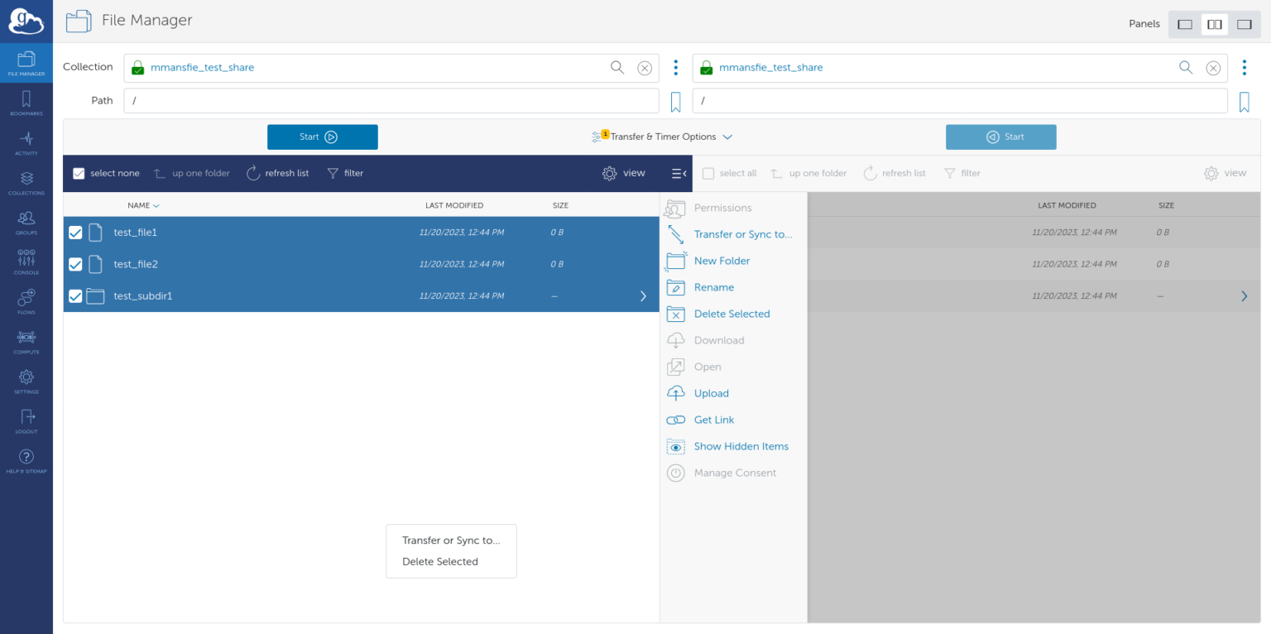Click the NAME column sort arrow
Viewport: 1271px width, 634px height.
pos(156,204)
